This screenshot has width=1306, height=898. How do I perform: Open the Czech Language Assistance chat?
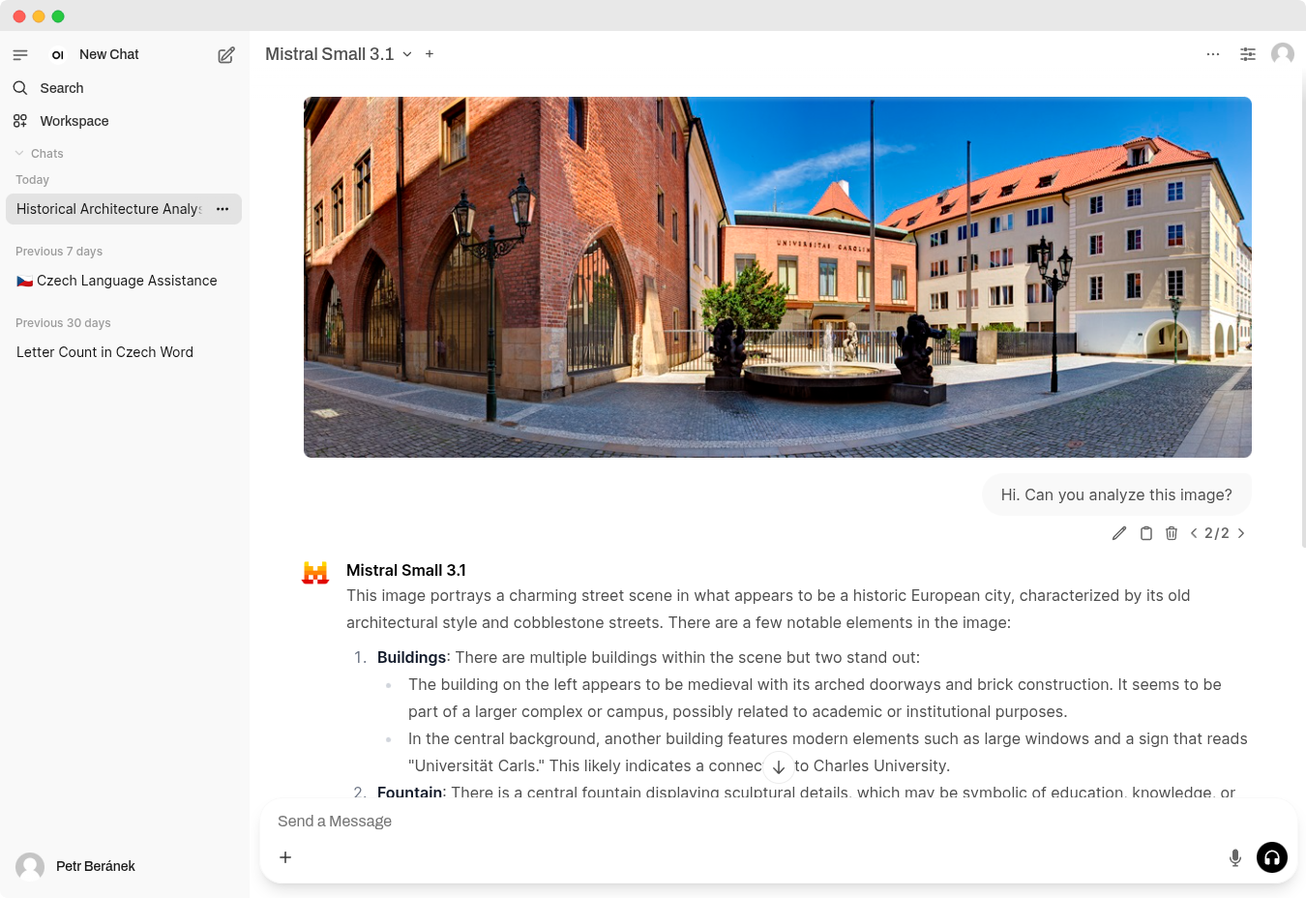[x=126, y=281]
